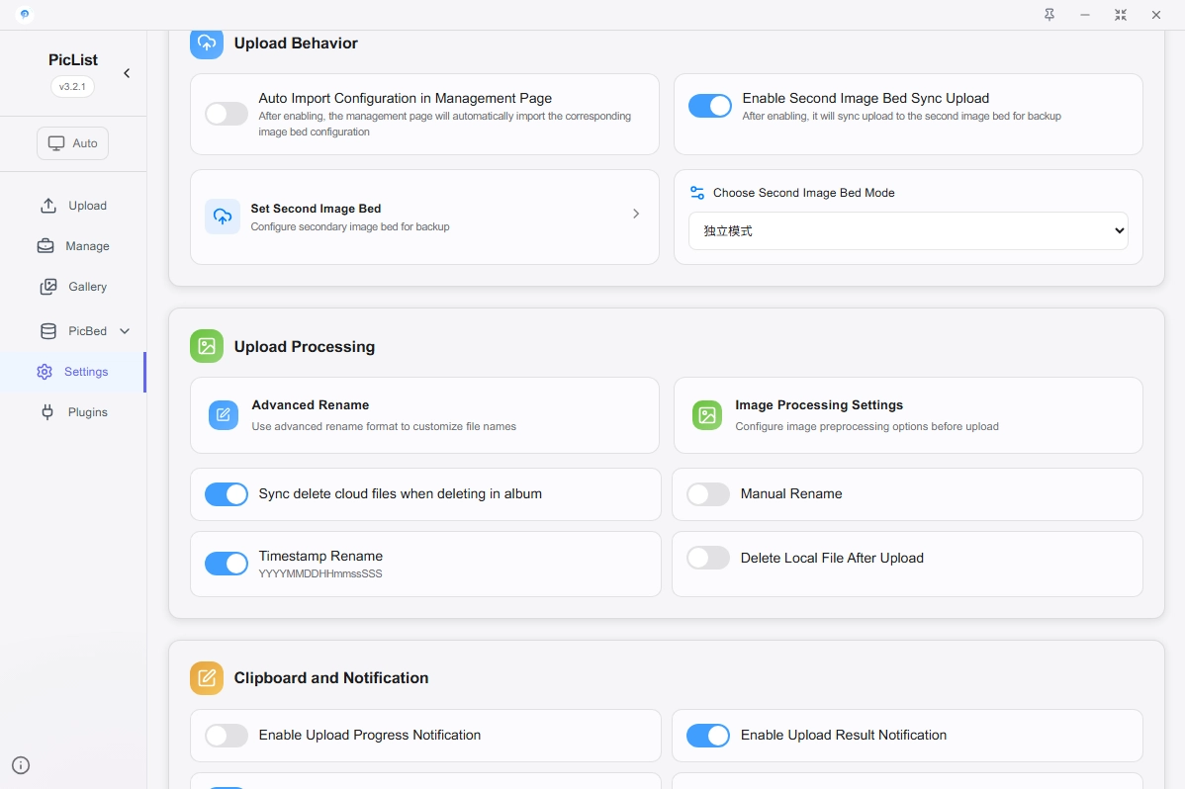Screen dimensions: 1185x789
Task: Click the Set Second Image Bed cloud icon
Action: point(223,217)
